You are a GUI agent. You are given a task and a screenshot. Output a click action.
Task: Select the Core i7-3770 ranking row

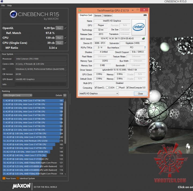point(33,155)
